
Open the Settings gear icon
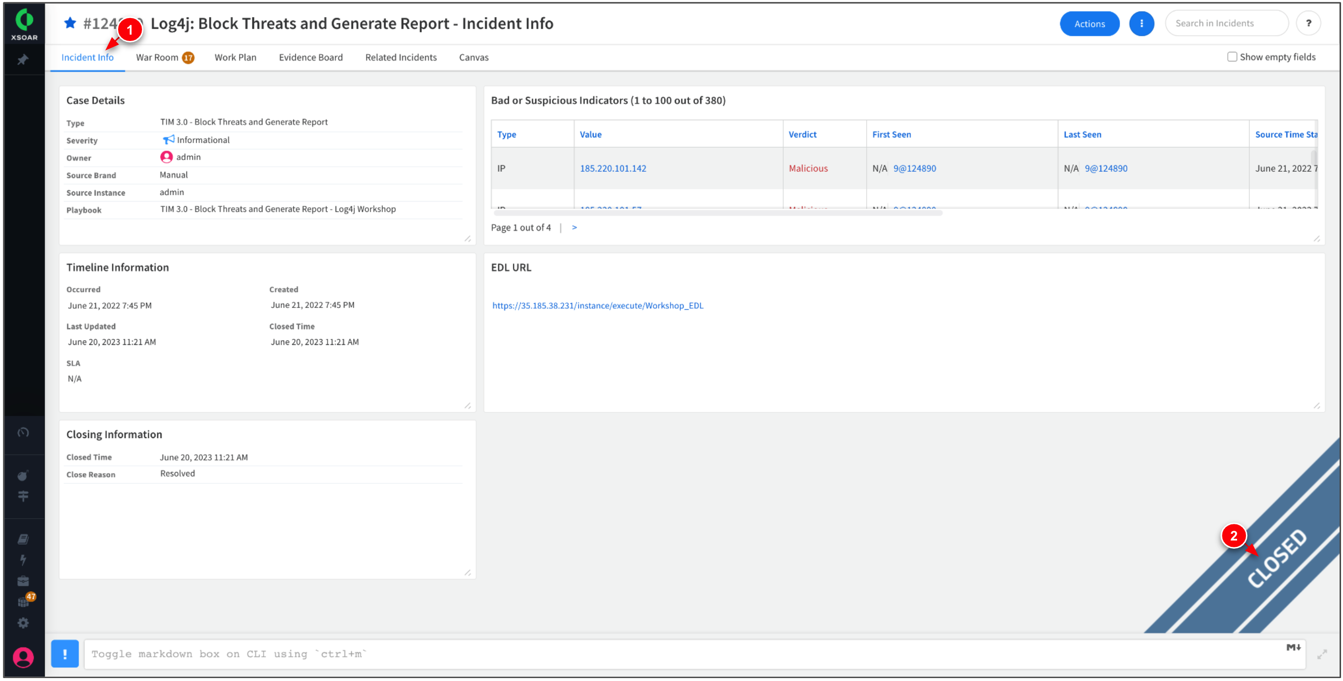tap(23, 622)
